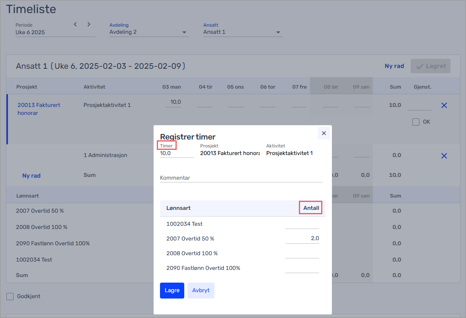The width and height of the screenshot is (466, 318).
Task: Click the Lagret button at top right
Action: coord(431,66)
